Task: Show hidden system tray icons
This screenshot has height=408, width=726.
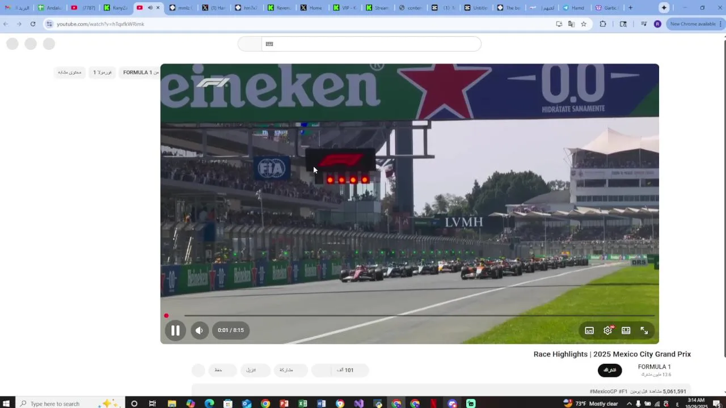Action: 629,403
